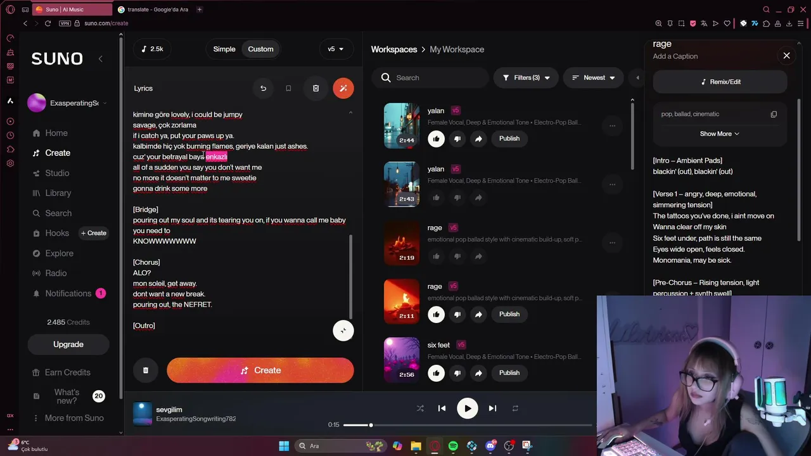The height and width of the screenshot is (456, 811).
Task: Click the trash button beside Create
Action: coord(146,370)
